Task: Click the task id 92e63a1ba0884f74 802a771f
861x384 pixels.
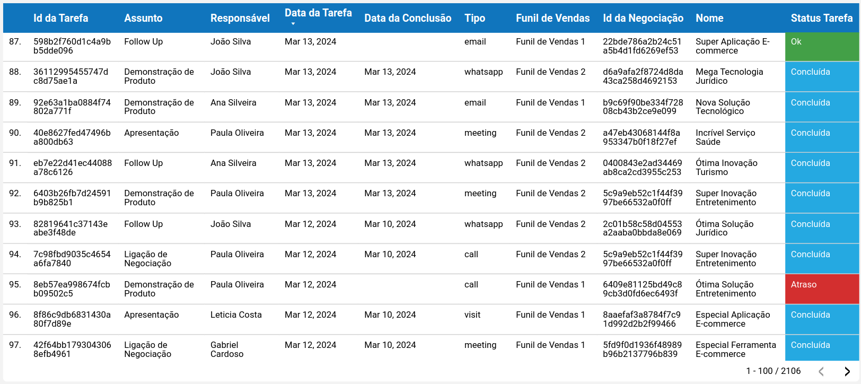Action: pos(72,107)
